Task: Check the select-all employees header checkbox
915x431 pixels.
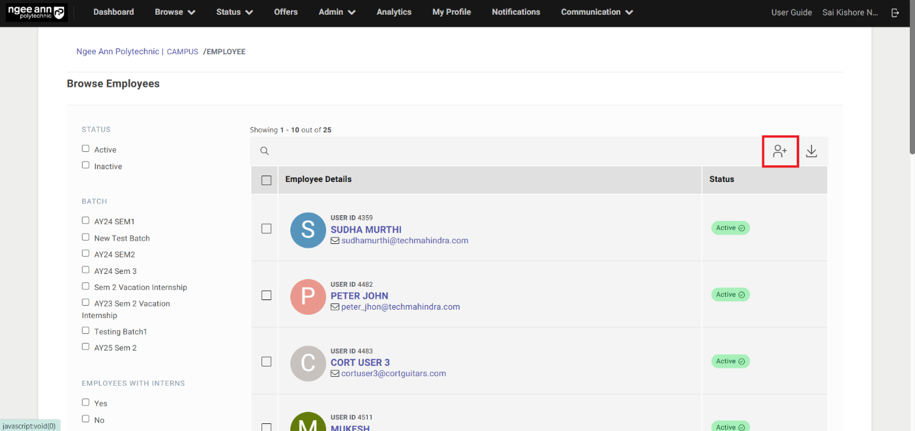Action: pyautogui.click(x=267, y=180)
